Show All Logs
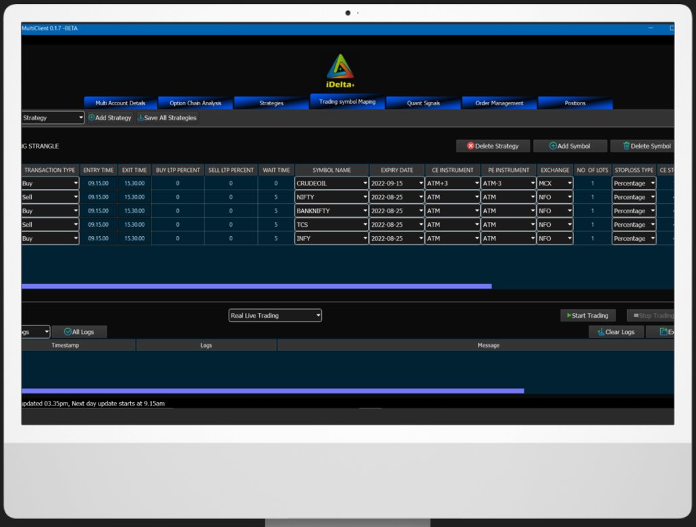696x527 pixels. coord(79,332)
